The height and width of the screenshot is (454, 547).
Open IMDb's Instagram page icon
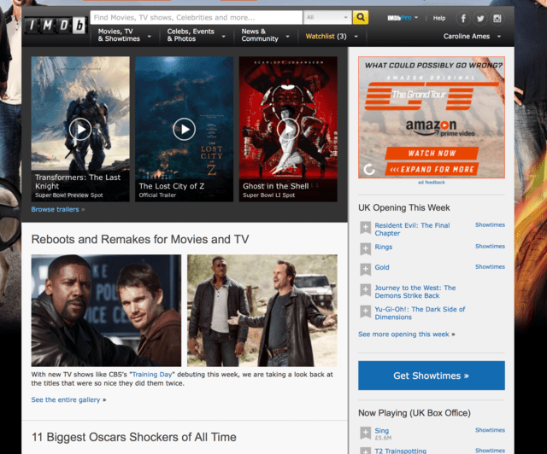(497, 18)
